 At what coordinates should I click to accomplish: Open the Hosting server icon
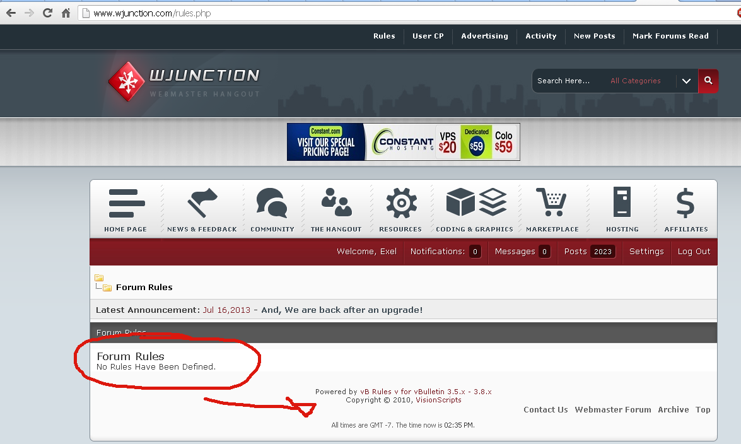pos(622,202)
